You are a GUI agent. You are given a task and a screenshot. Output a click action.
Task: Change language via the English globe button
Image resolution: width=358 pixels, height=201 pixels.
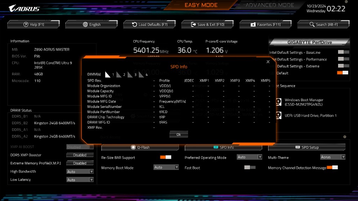click(x=92, y=24)
